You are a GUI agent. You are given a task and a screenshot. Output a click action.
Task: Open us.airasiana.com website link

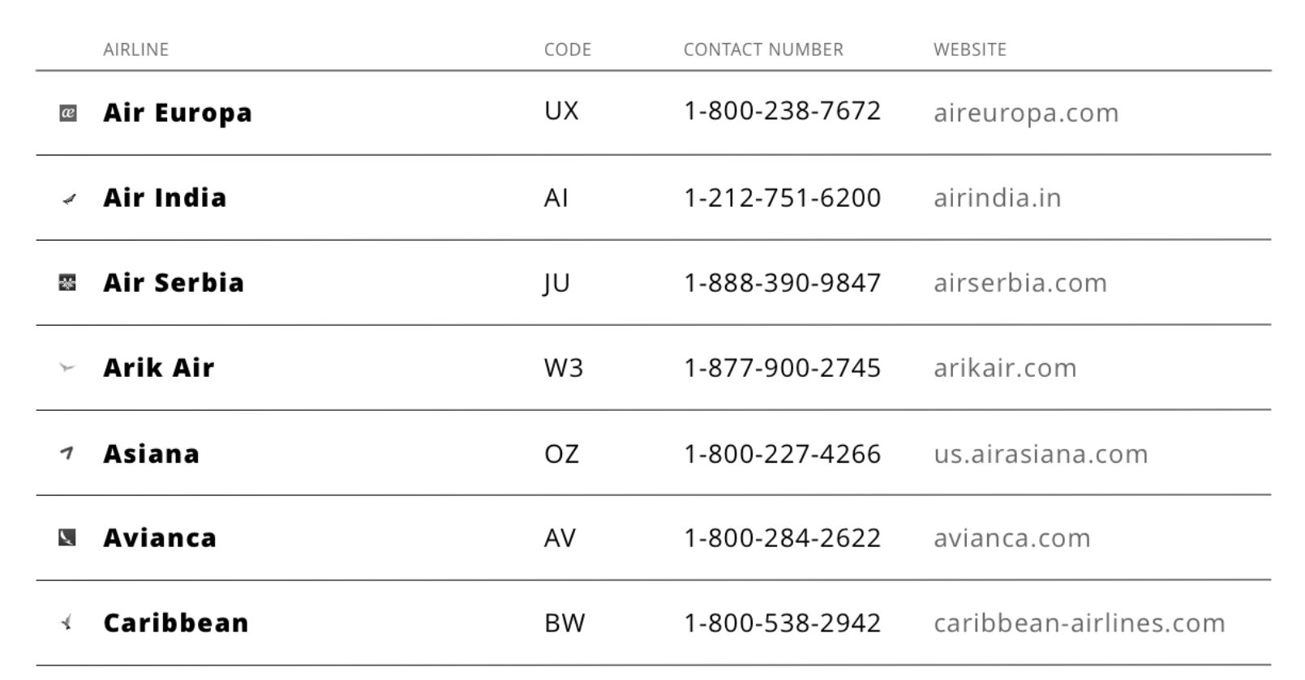(x=1041, y=454)
